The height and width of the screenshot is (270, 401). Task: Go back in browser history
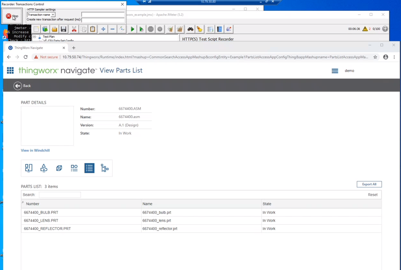point(9,57)
